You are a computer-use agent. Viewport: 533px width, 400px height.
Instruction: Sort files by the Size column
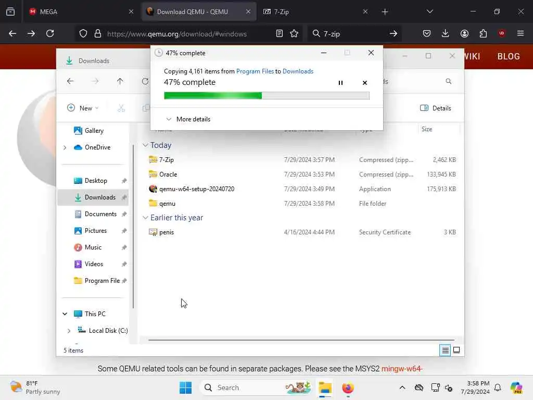(438, 129)
